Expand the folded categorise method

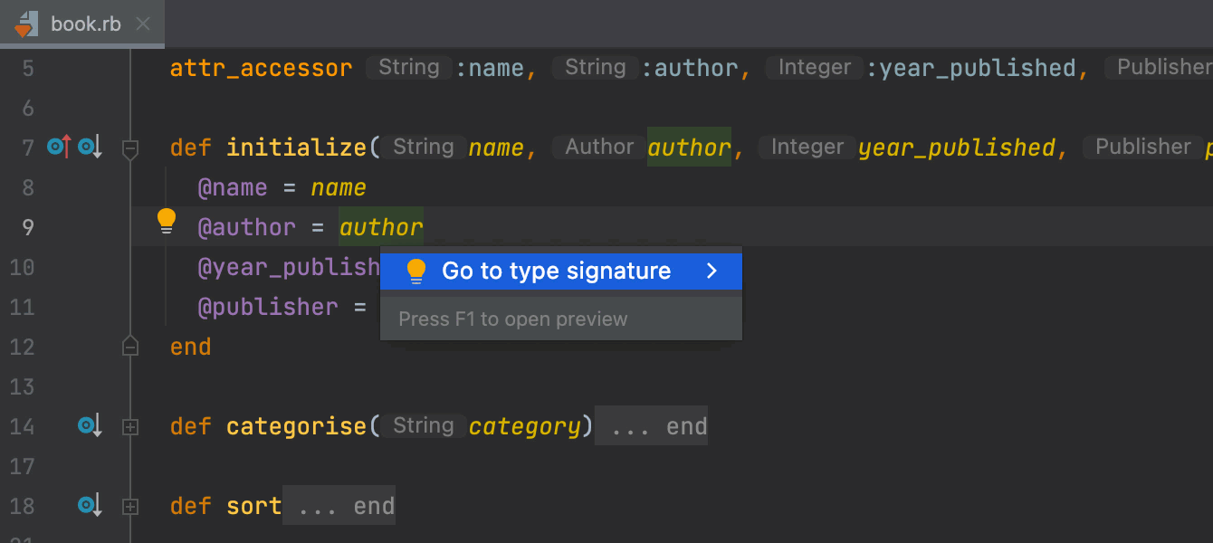click(130, 426)
